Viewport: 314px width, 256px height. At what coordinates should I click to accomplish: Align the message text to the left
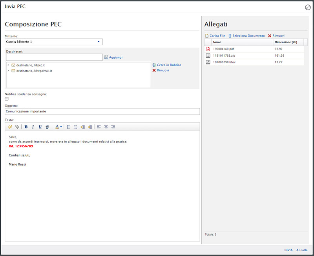(99, 127)
